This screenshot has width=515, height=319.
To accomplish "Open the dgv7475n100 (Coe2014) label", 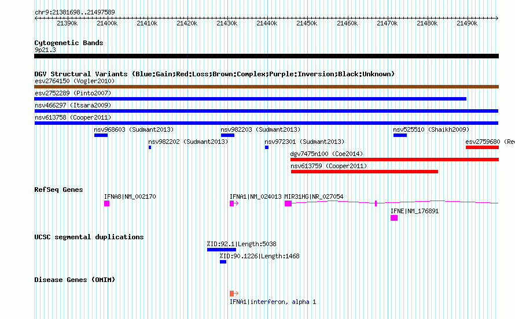I will pyautogui.click(x=326, y=154).
